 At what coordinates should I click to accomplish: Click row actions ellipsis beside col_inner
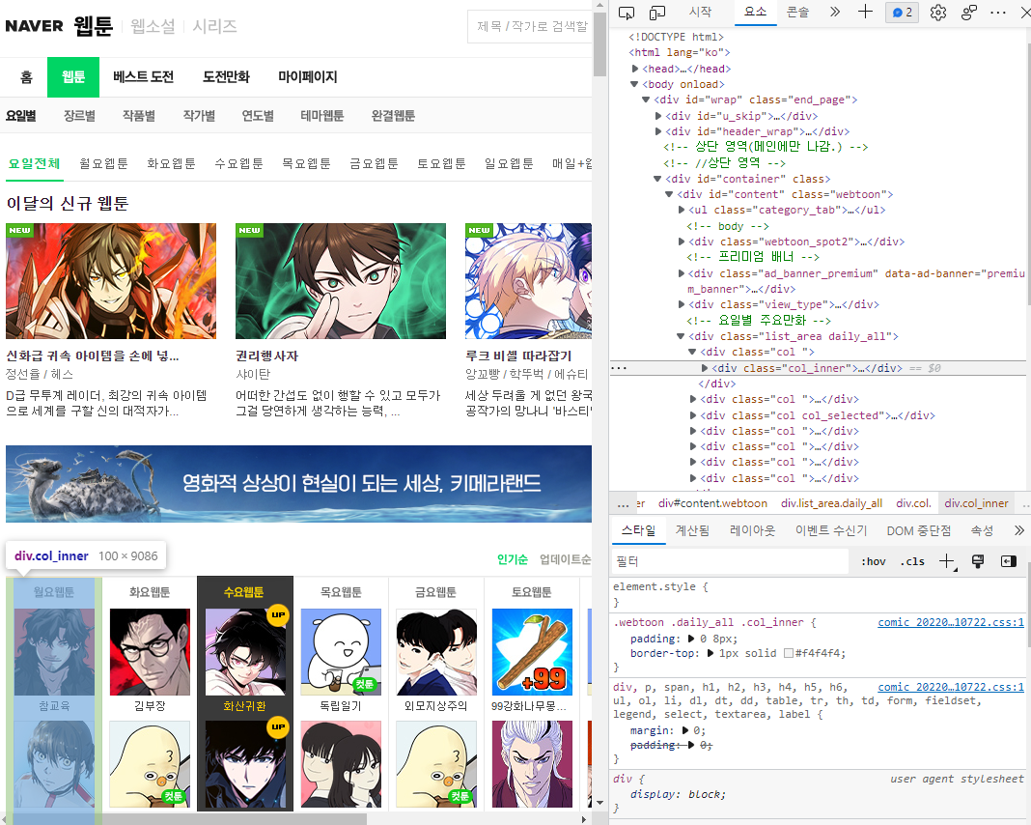coord(619,368)
